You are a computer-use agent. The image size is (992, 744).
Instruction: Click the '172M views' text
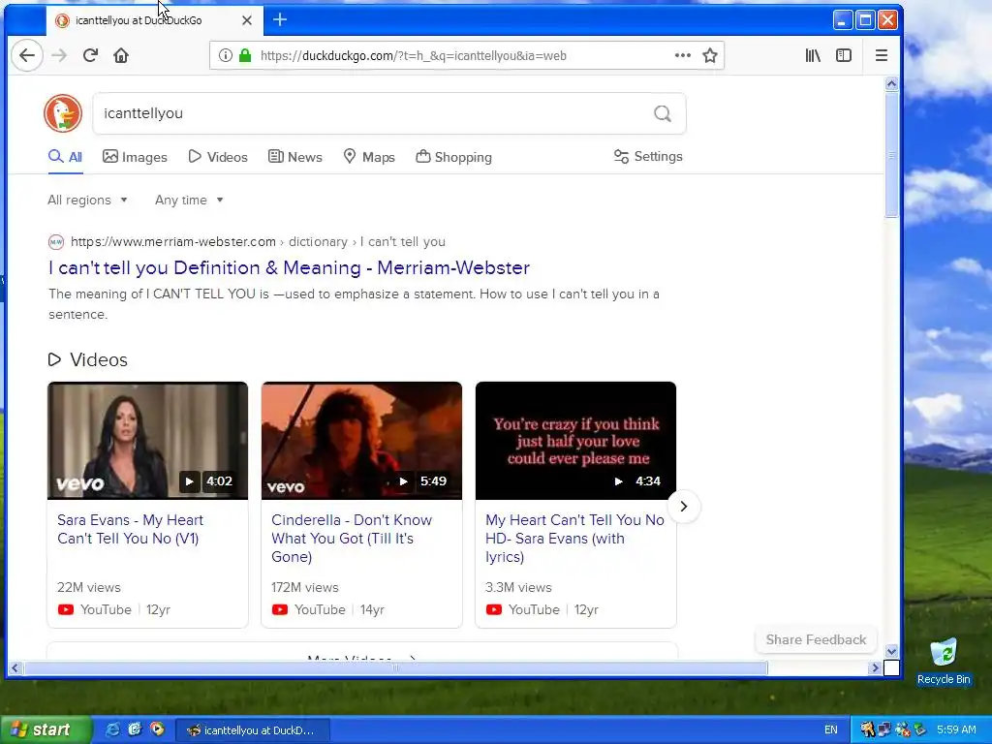tap(305, 587)
